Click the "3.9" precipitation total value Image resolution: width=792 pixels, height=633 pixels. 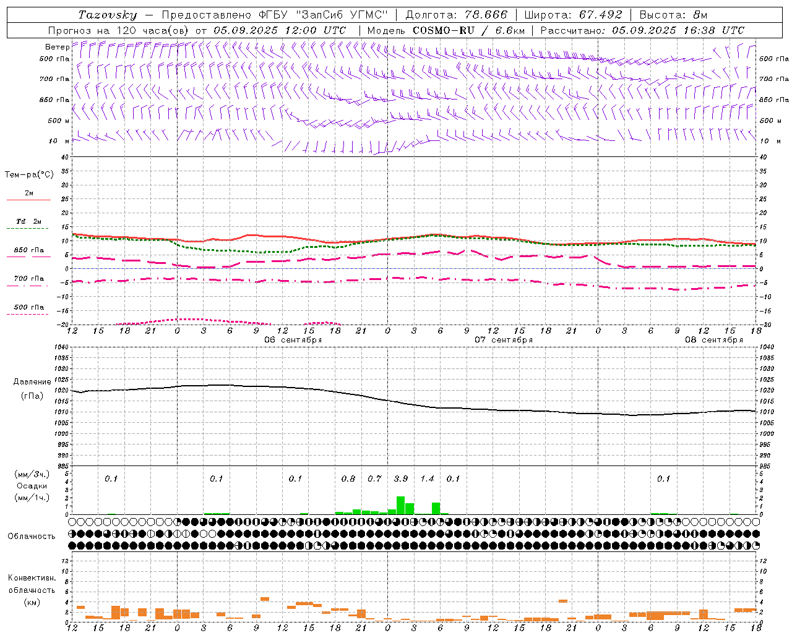coord(401,479)
